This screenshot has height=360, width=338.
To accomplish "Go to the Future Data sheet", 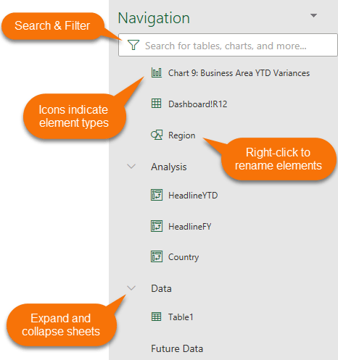I will (177, 348).
